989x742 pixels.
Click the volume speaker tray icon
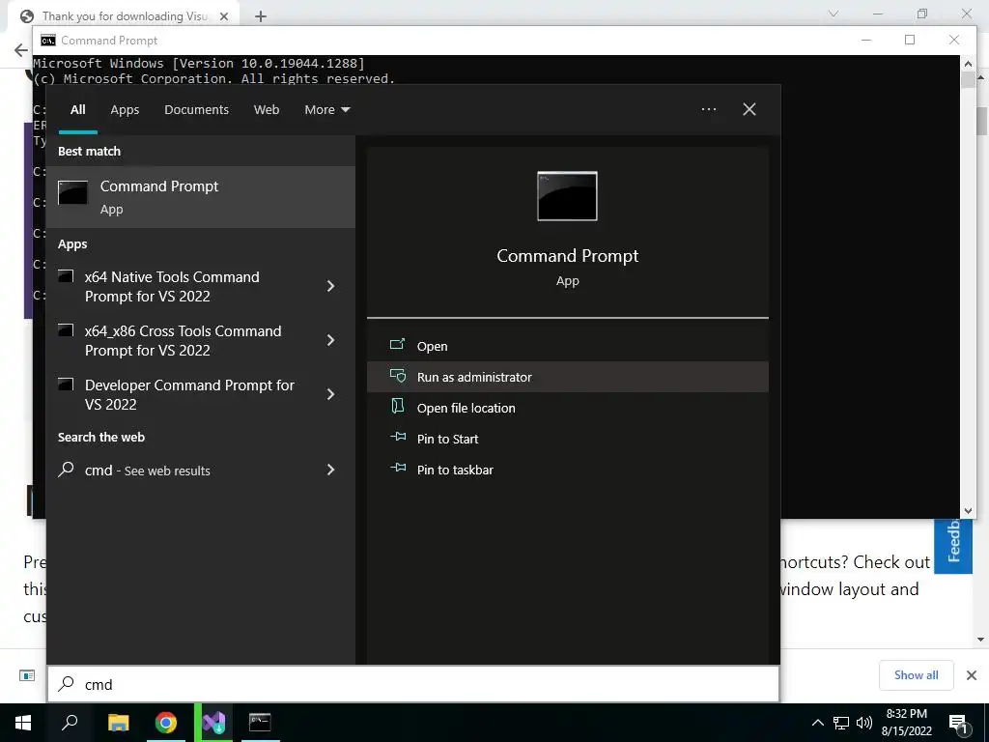[x=864, y=723]
